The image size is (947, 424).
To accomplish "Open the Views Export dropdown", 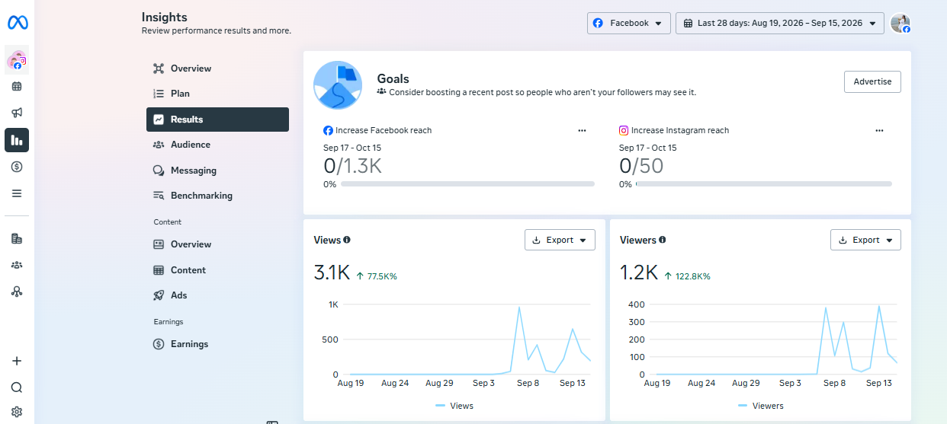I will (560, 240).
